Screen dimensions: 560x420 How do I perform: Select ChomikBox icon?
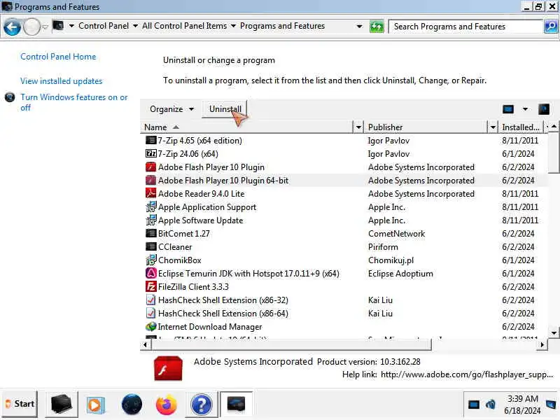click(151, 260)
